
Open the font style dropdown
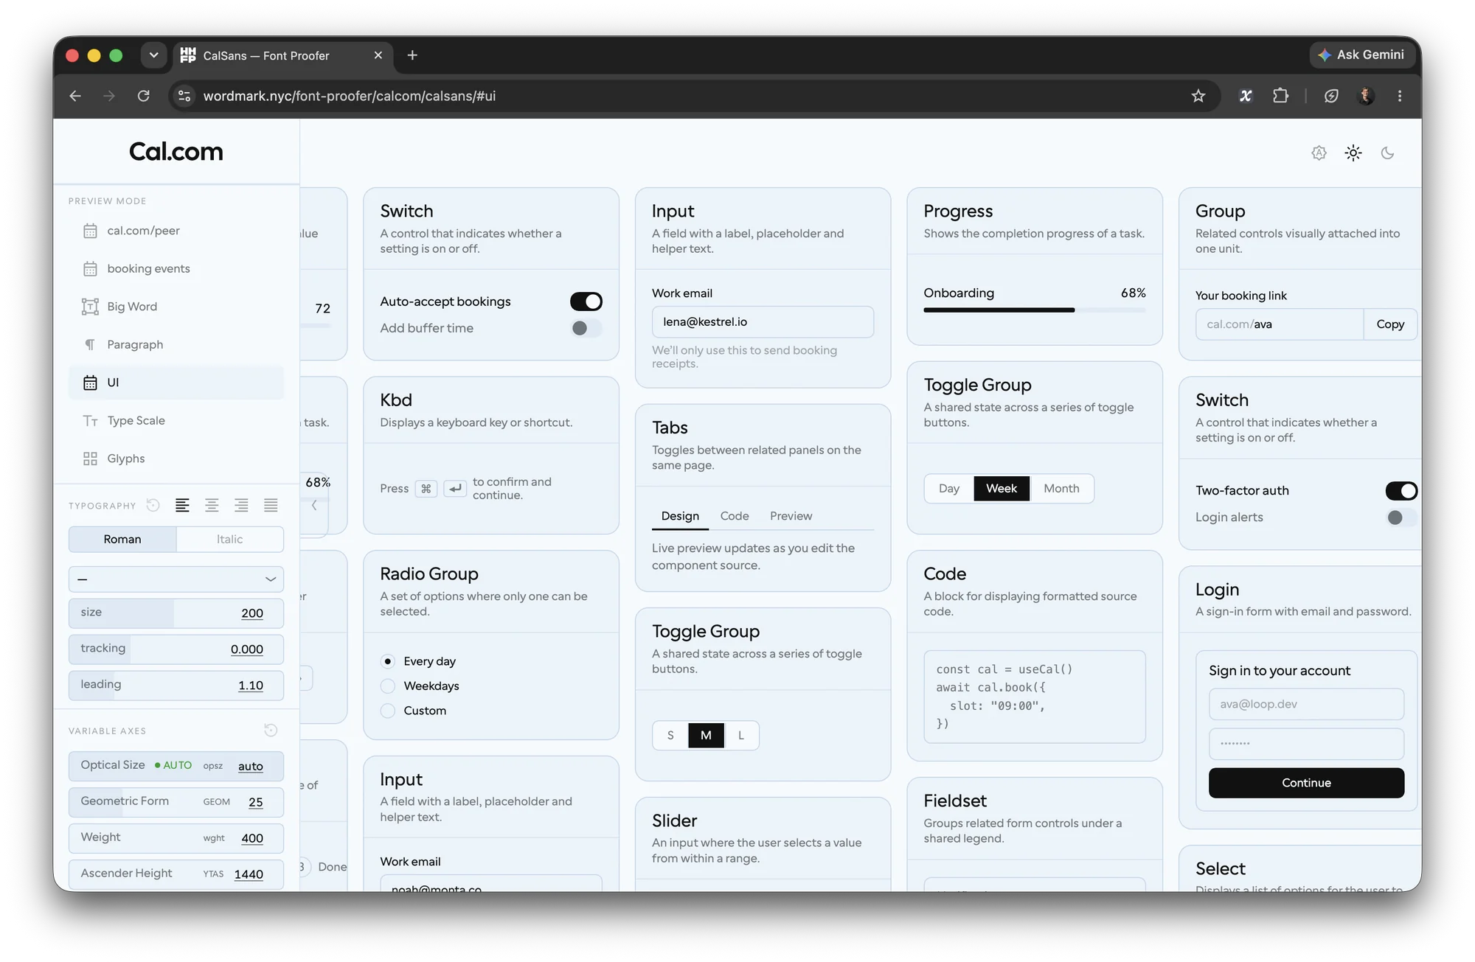coord(176,579)
